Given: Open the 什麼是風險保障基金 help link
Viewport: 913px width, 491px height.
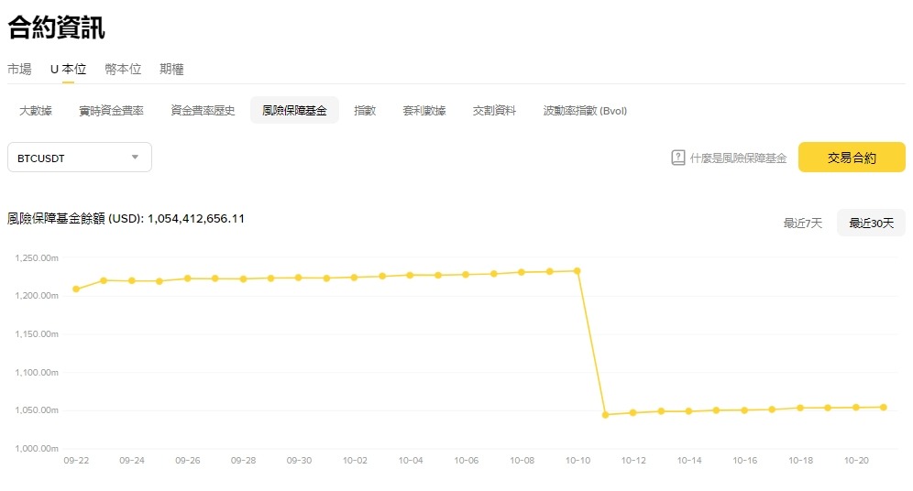Looking at the screenshot, I should 739,158.
